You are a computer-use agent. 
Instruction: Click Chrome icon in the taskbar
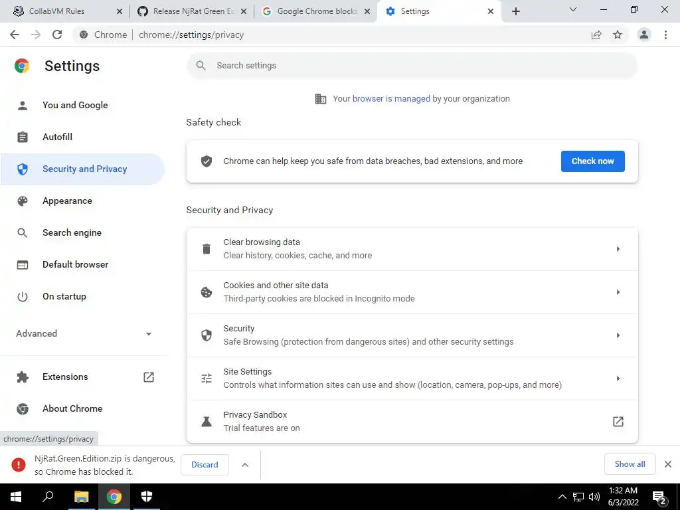[x=114, y=497]
